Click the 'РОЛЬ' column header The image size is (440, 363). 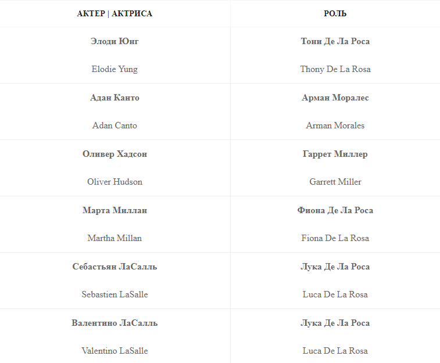click(x=335, y=13)
